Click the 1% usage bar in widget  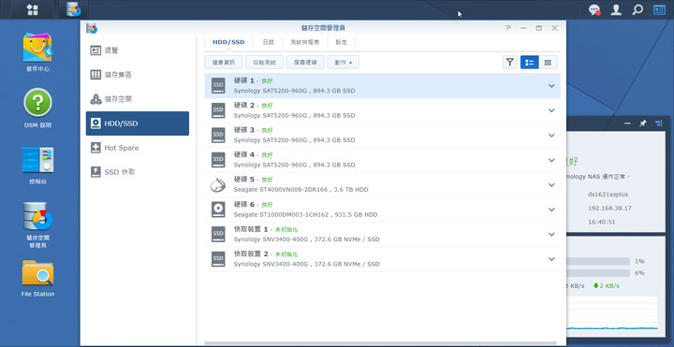(598, 261)
